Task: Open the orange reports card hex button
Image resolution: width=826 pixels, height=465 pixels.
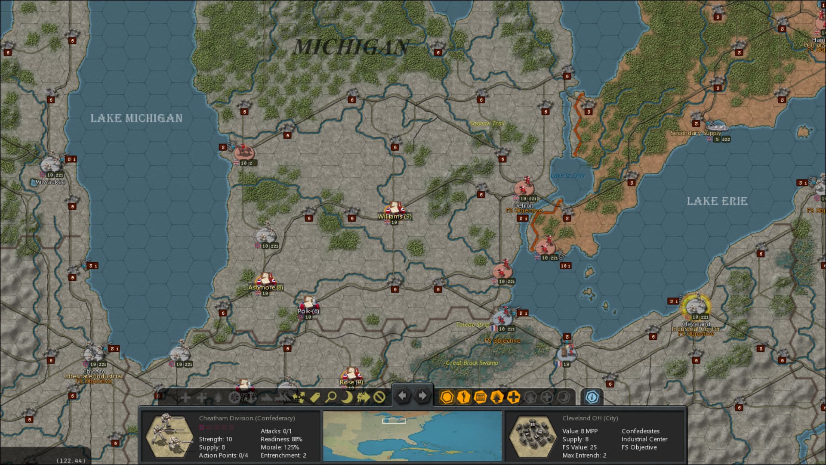Action: (x=480, y=397)
